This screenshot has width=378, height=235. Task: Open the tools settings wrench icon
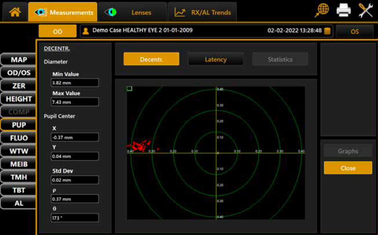coord(366,10)
